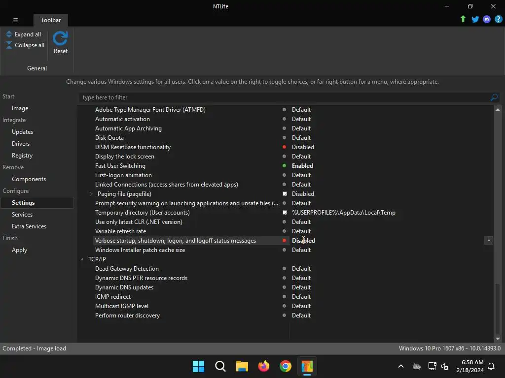505x378 pixels.
Task: Open Windows taskbar Search
Action: click(220, 366)
